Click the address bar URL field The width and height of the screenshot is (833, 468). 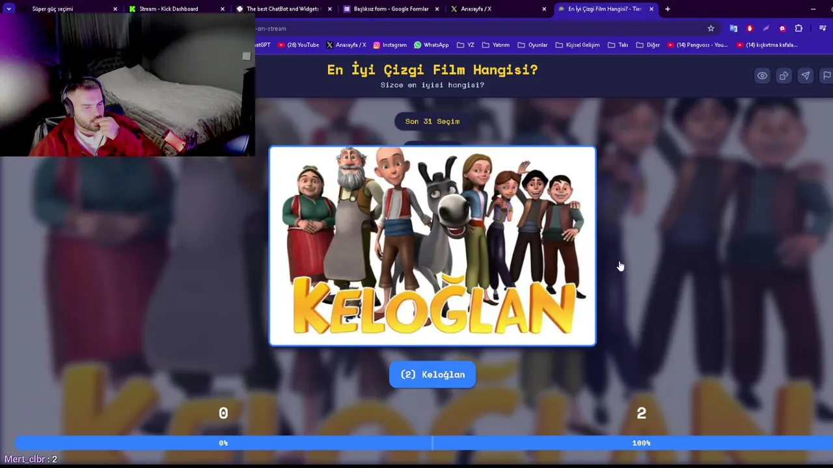click(x=478, y=28)
